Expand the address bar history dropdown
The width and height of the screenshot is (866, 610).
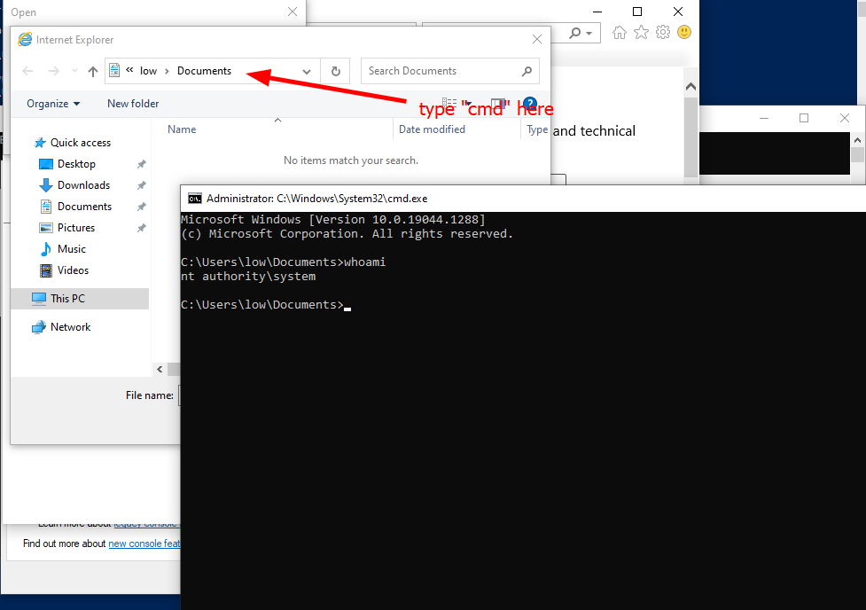307,72
